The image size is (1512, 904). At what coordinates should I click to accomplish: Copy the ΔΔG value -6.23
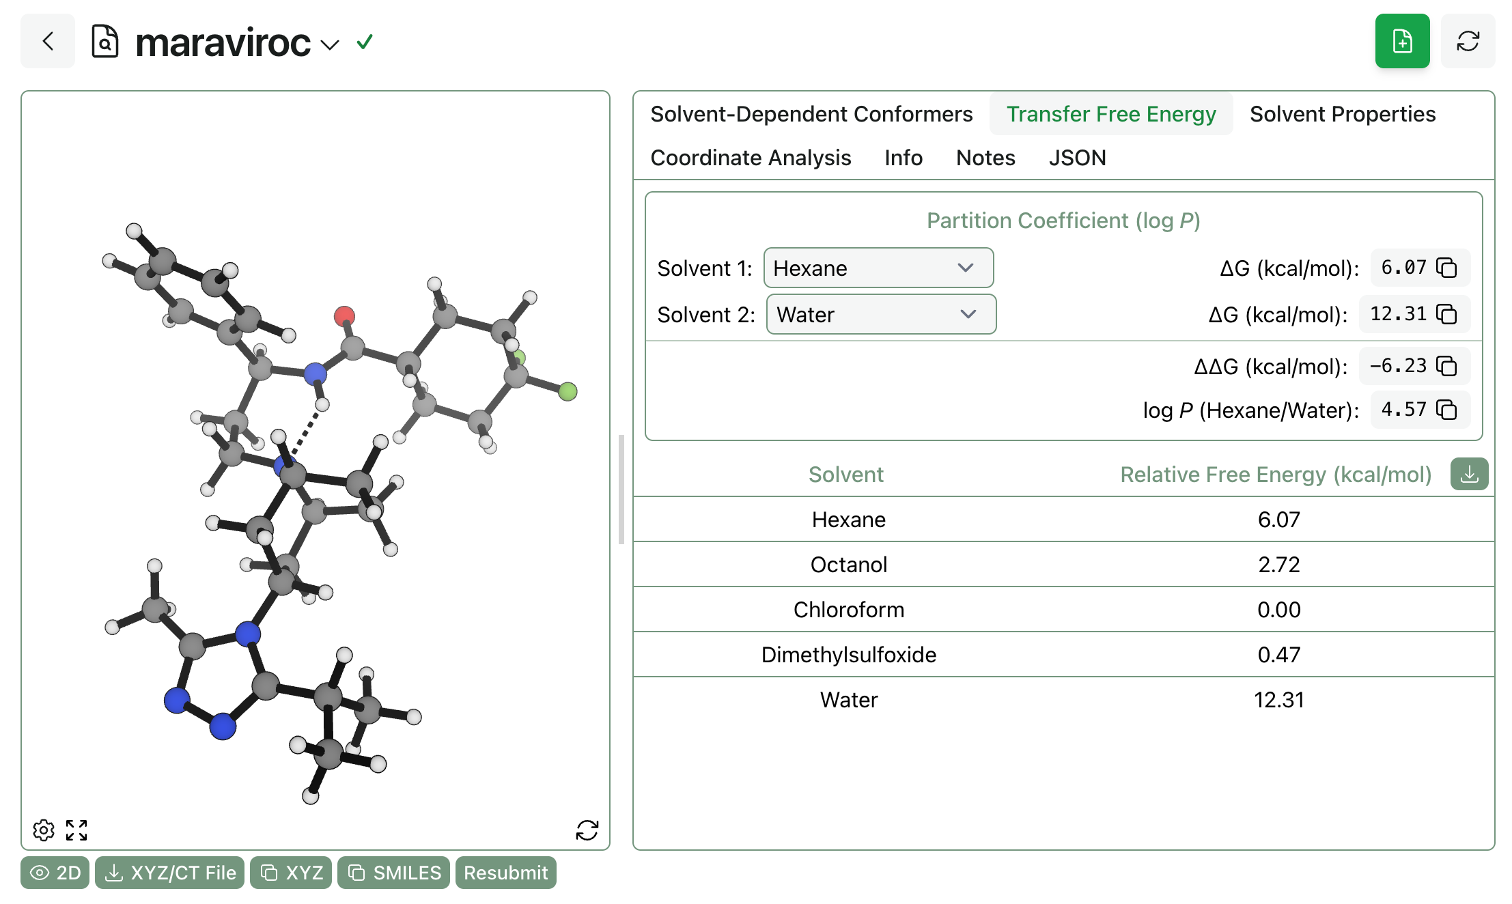pyautogui.click(x=1446, y=366)
